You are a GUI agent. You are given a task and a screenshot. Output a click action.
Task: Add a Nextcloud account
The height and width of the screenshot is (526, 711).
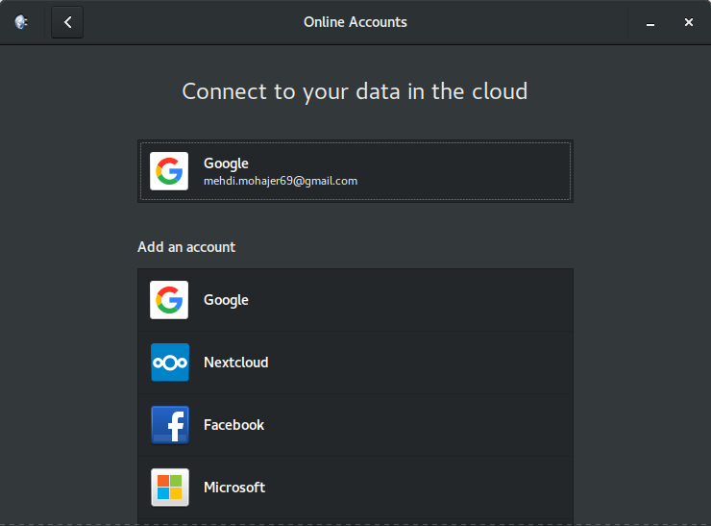point(355,363)
